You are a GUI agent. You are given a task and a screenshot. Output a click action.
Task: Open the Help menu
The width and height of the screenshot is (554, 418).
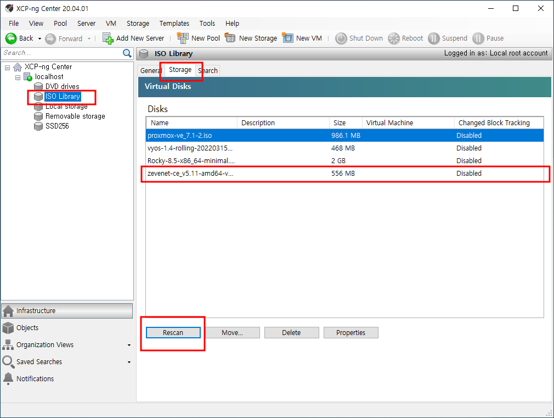[x=232, y=24]
